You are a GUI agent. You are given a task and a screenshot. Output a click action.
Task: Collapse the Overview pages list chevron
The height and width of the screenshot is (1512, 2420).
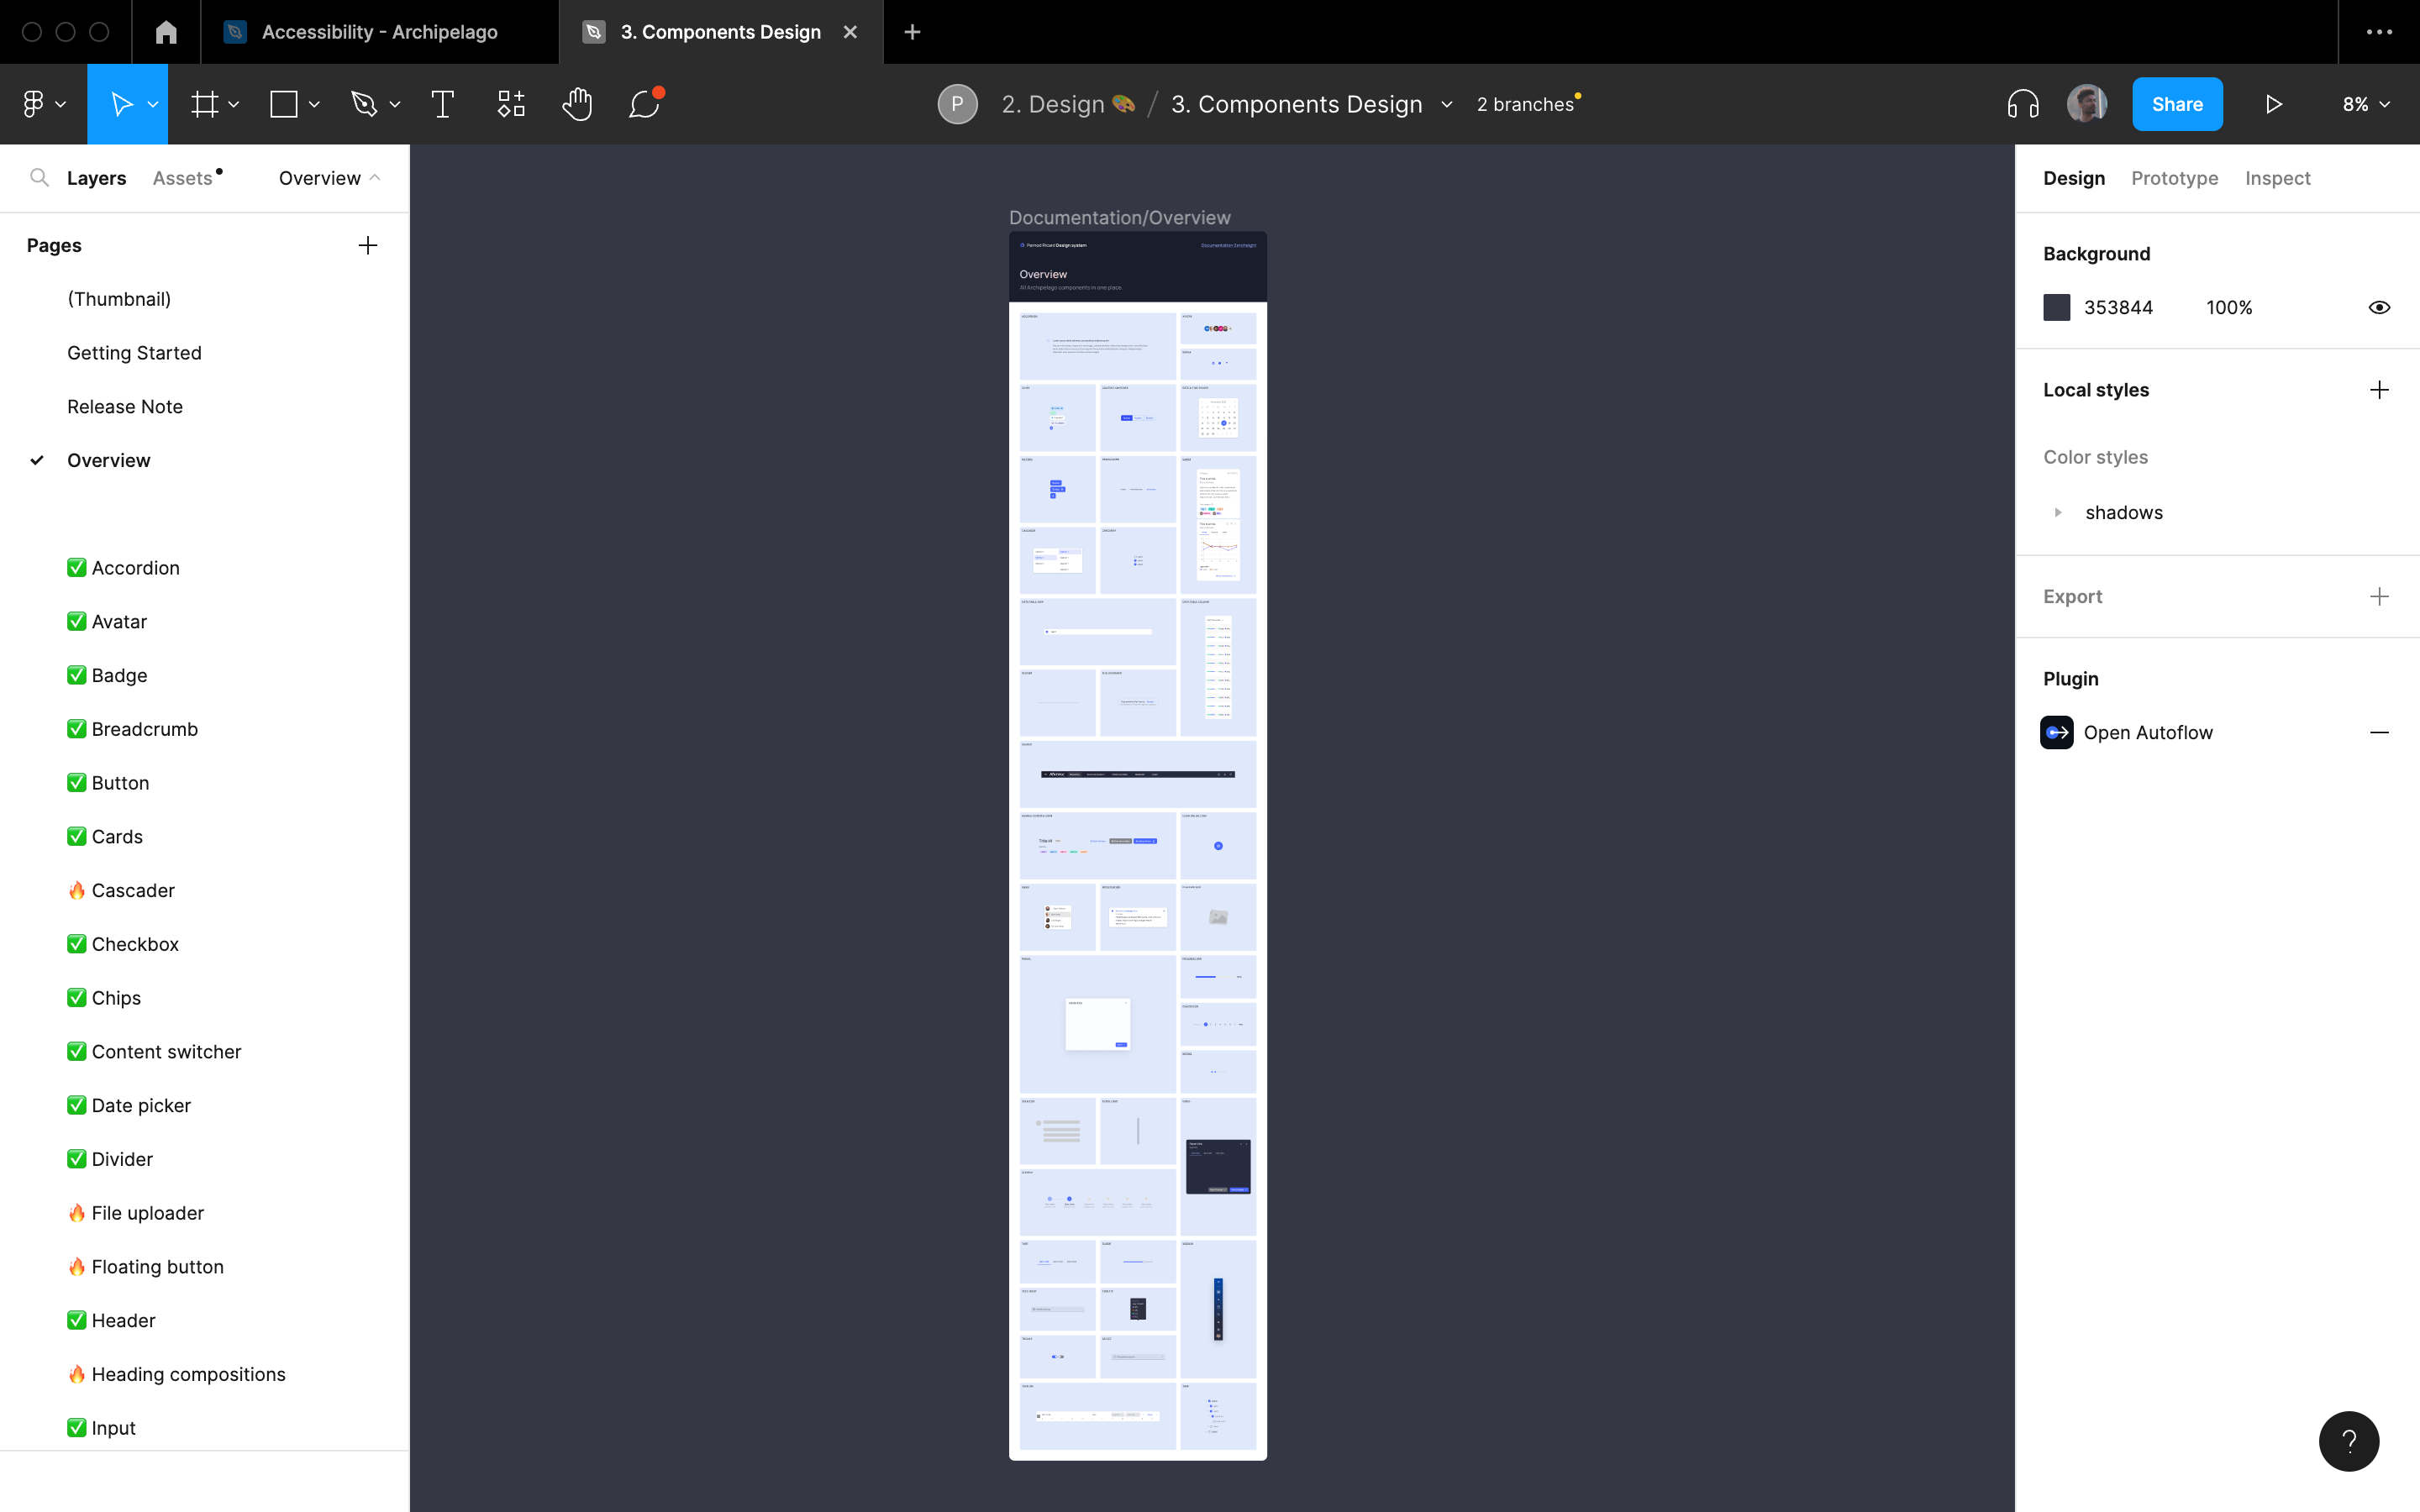click(375, 178)
